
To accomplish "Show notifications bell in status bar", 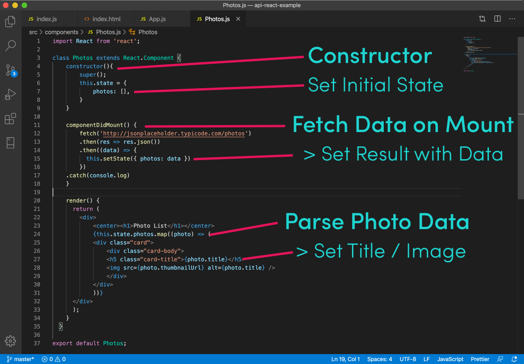I will point(514,359).
